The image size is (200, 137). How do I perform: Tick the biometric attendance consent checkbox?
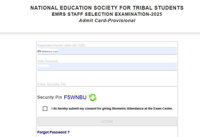[x=45, y=109]
